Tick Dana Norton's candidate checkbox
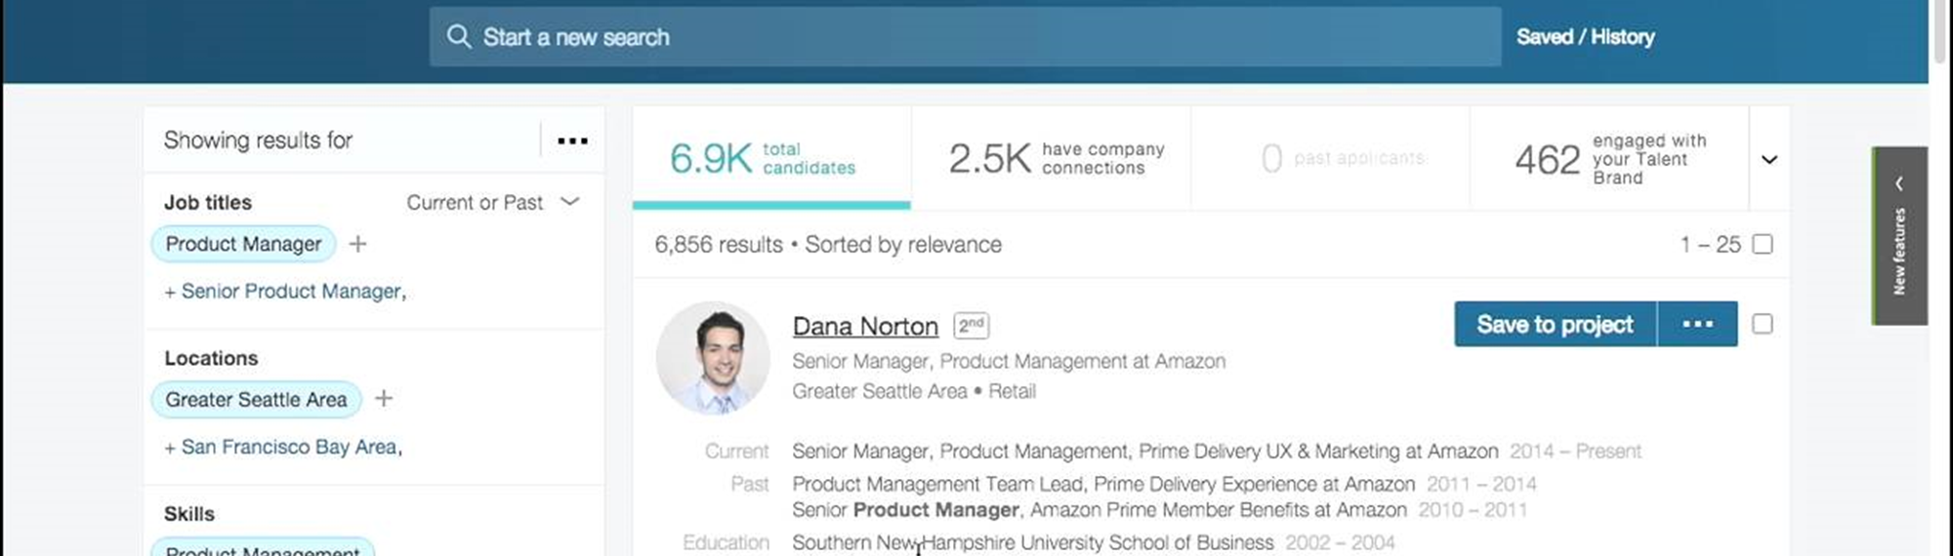The image size is (1953, 556). pyautogui.click(x=1763, y=324)
